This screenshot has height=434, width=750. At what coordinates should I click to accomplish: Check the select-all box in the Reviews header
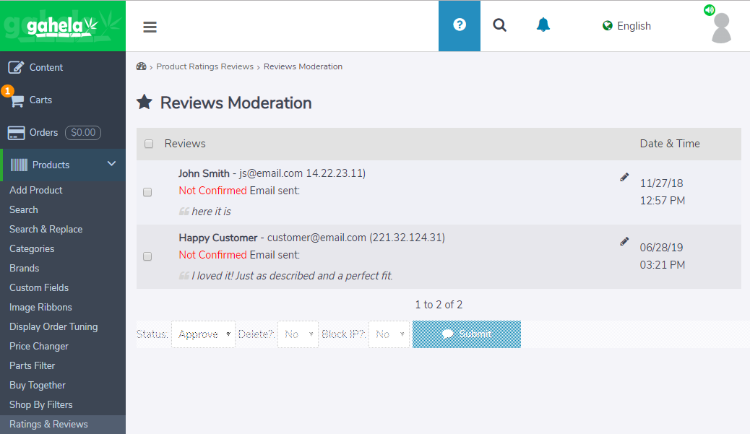tap(148, 144)
